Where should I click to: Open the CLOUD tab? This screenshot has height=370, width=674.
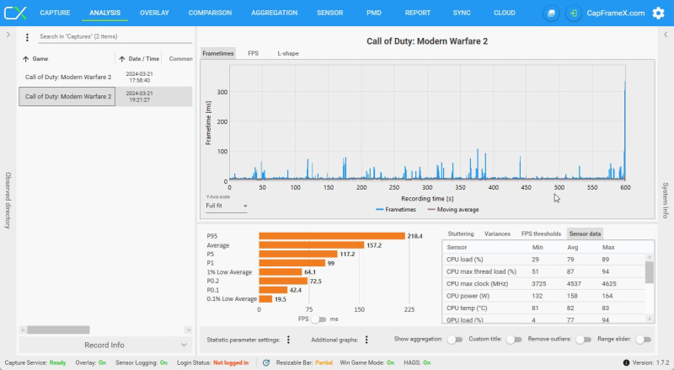click(x=505, y=13)
